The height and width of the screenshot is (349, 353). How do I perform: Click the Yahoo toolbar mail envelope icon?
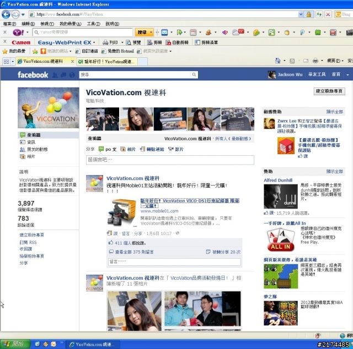164,32
